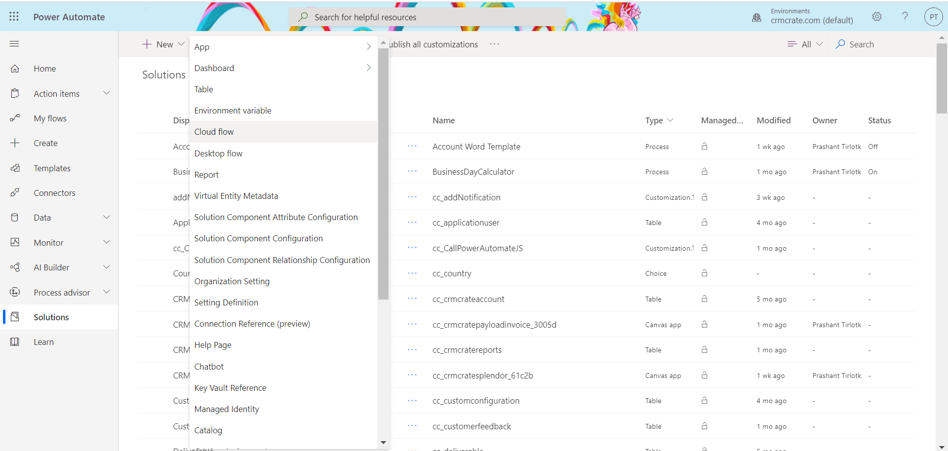
Task: Click the ellipsis next to cc_country
Action: point(412,273)
